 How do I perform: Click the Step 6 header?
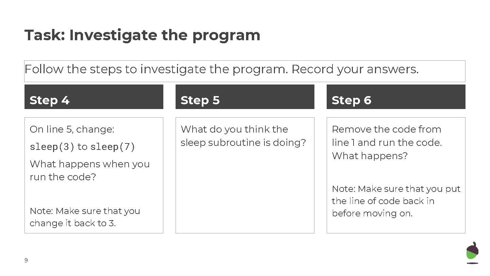396,97
